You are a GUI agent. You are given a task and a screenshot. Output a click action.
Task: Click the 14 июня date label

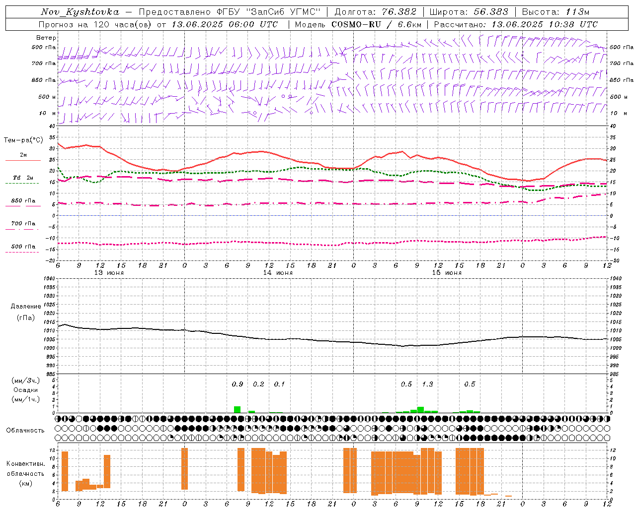click(x=278, y=273)
